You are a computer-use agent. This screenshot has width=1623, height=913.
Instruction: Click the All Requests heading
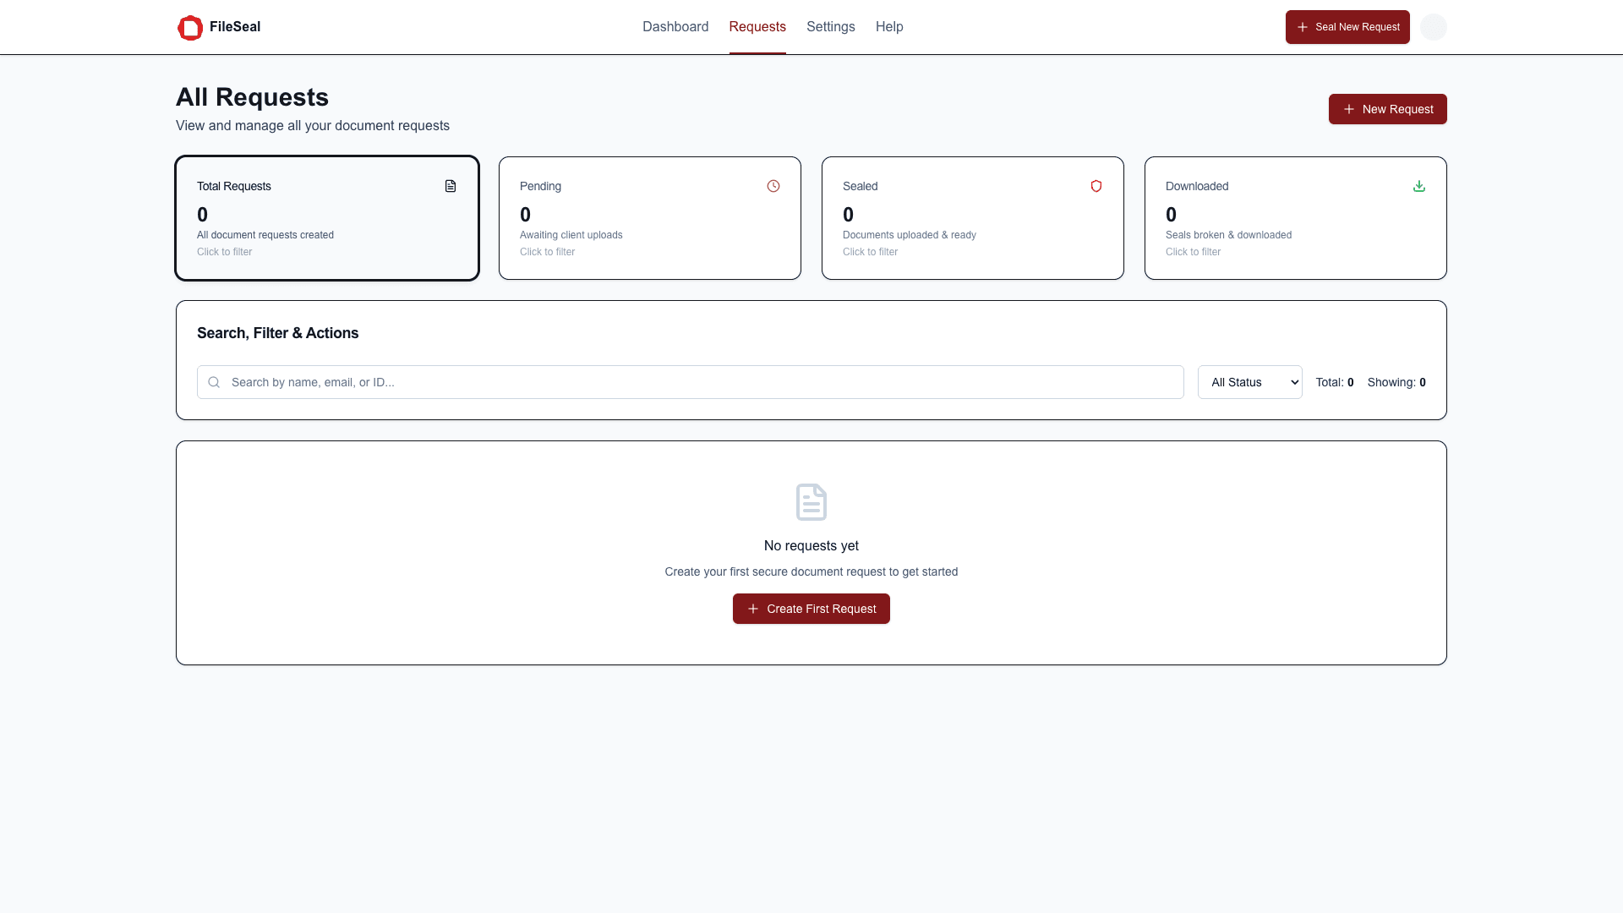[252, 97]
